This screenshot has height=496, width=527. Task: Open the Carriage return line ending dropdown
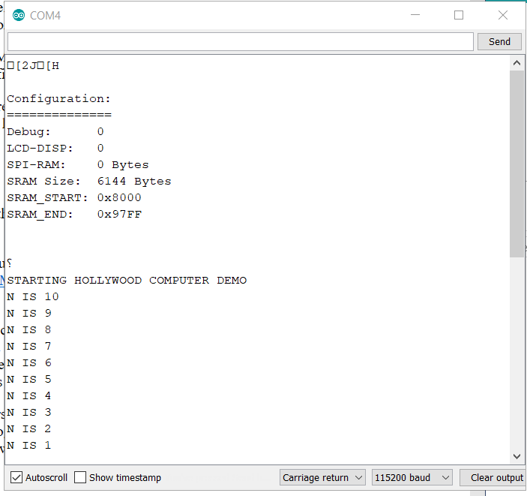[x=322, y=477]
